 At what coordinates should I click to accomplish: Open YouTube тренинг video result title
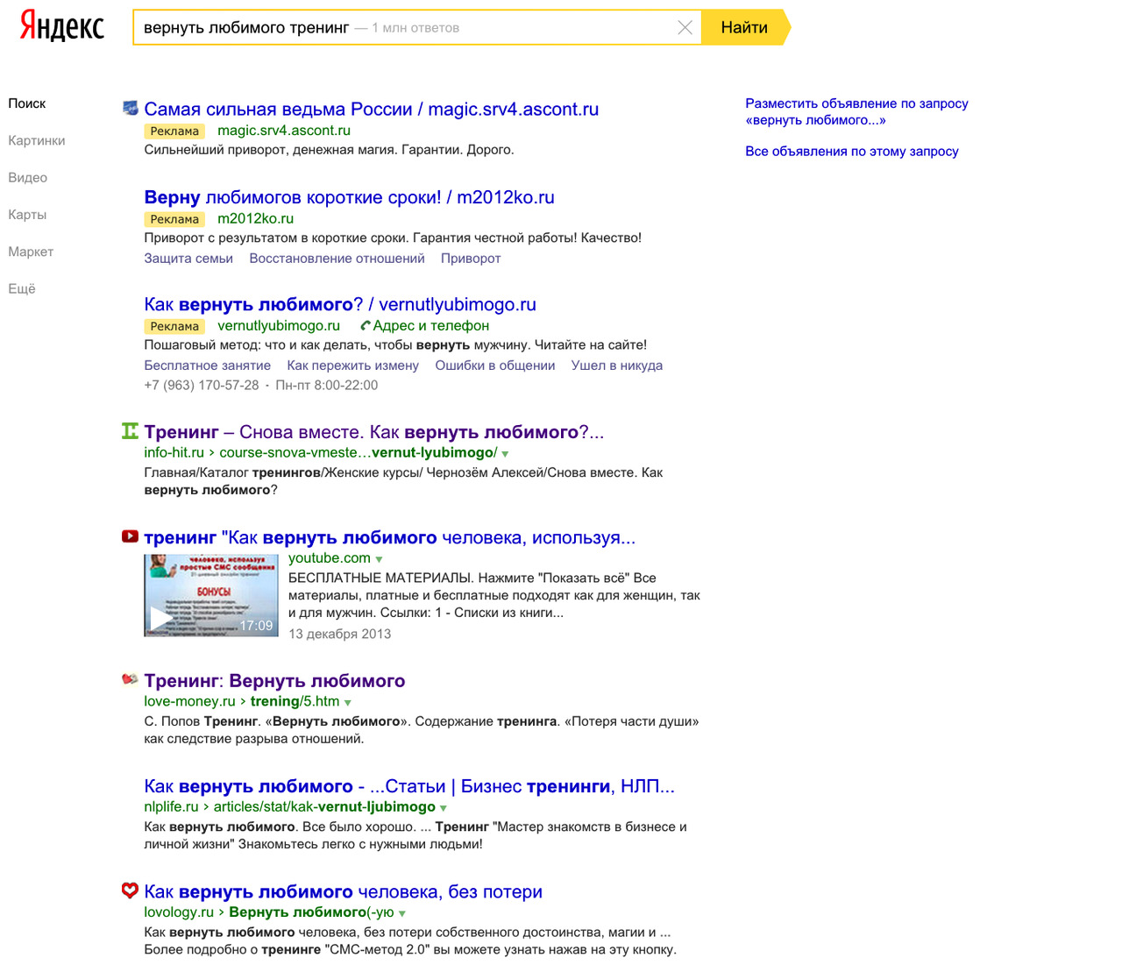[x=390, y=538]
